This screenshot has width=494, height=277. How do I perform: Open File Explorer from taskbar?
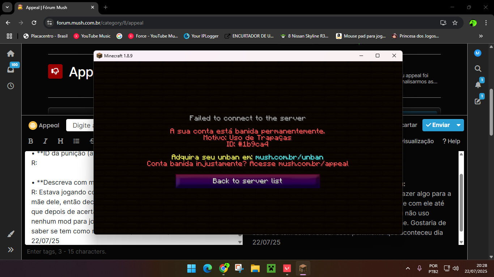(255, 268)
